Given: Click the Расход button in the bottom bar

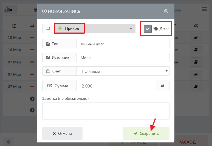Looking at the screenshot, I should point(187,142).
